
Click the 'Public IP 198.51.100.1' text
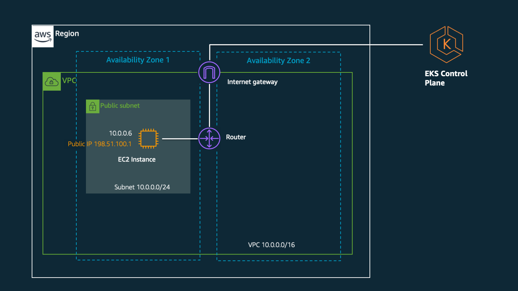100,144
